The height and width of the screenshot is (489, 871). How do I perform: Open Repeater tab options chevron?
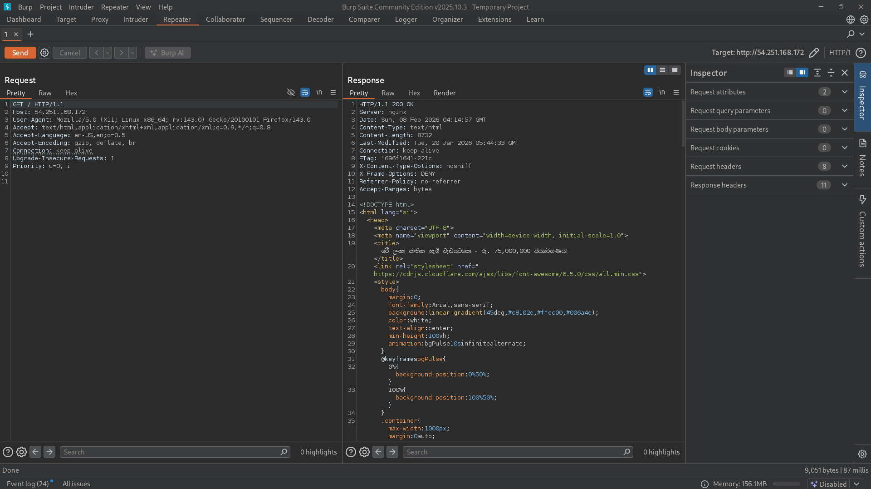(x=862, y=34)
